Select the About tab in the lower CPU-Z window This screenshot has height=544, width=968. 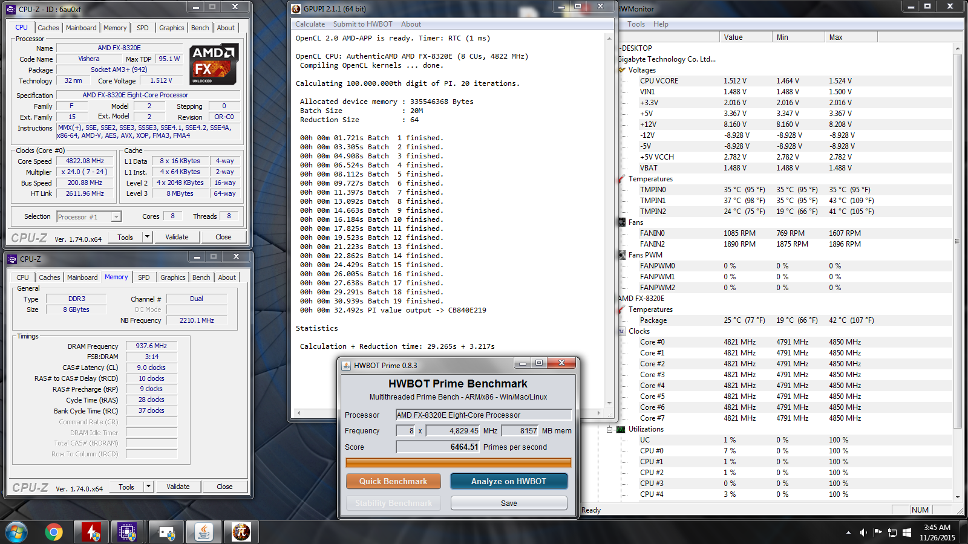[x=227, y=277]
